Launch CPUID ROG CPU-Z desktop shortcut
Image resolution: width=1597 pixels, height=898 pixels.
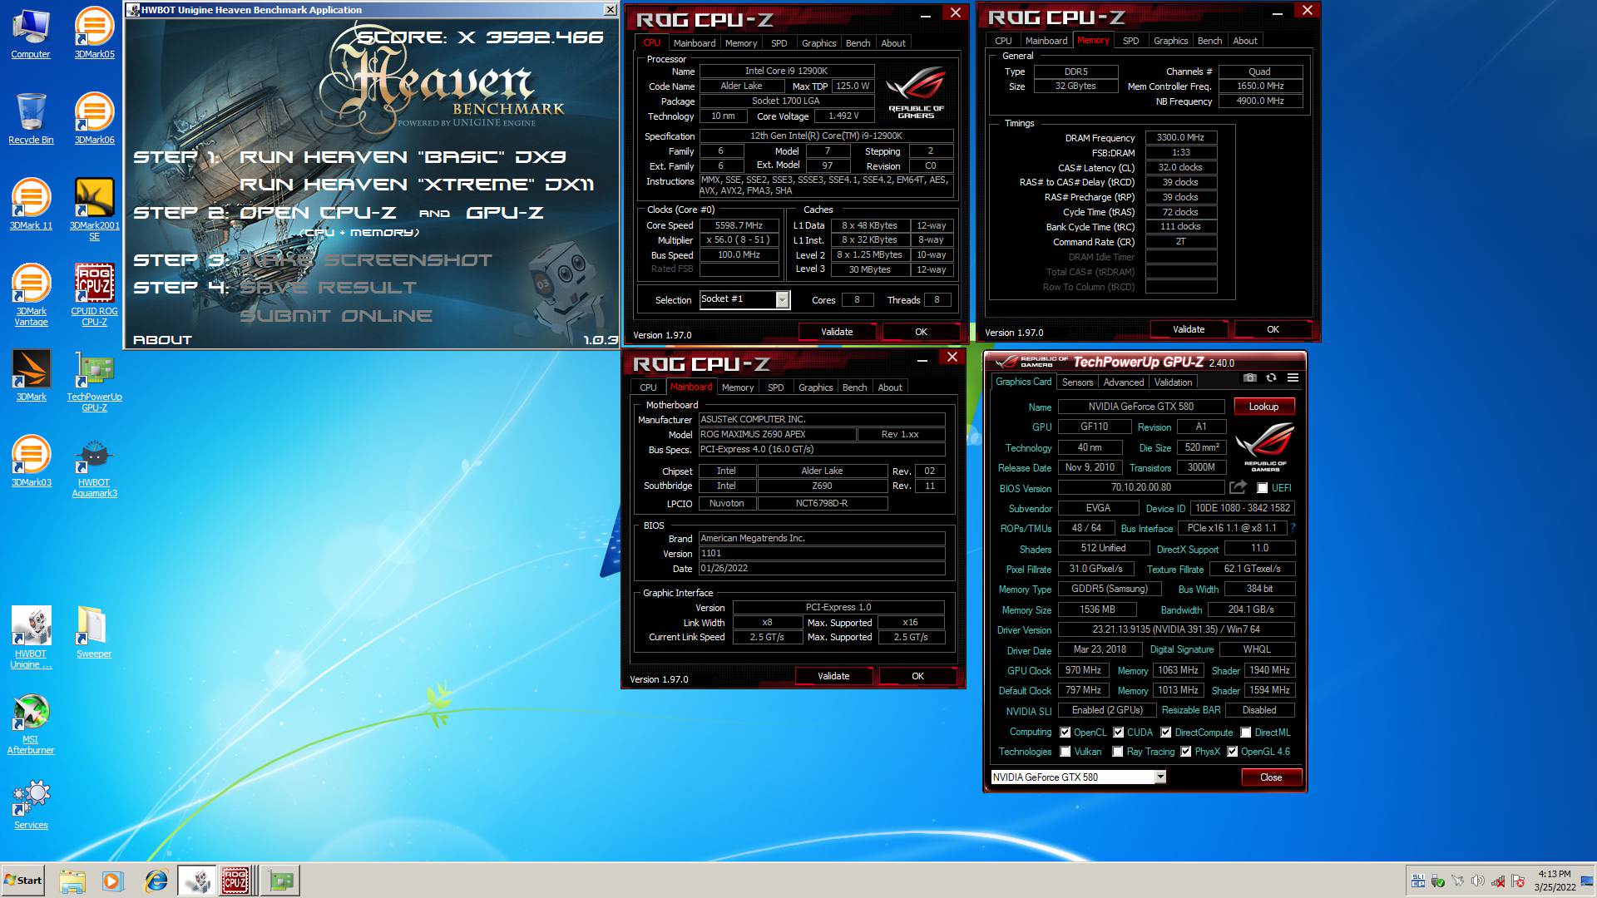94,295
